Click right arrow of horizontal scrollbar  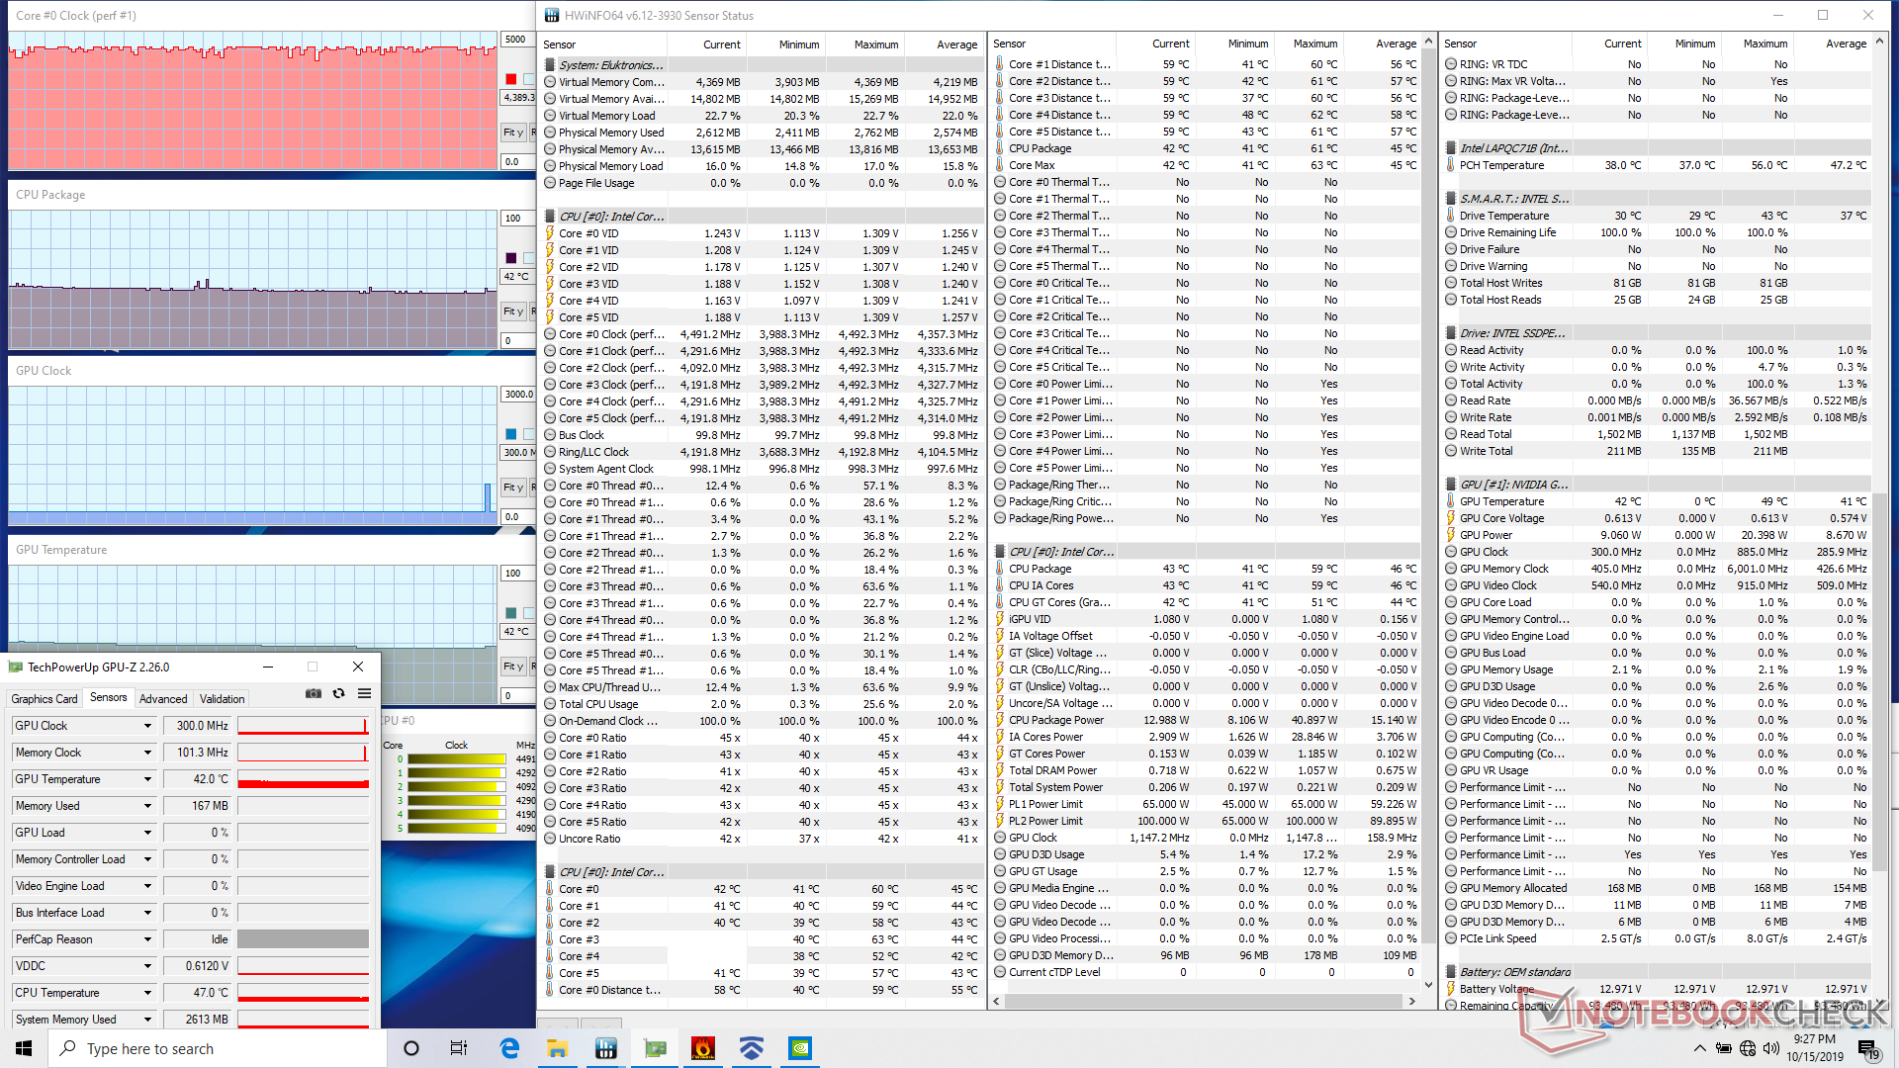[x=1411, y=1001]
